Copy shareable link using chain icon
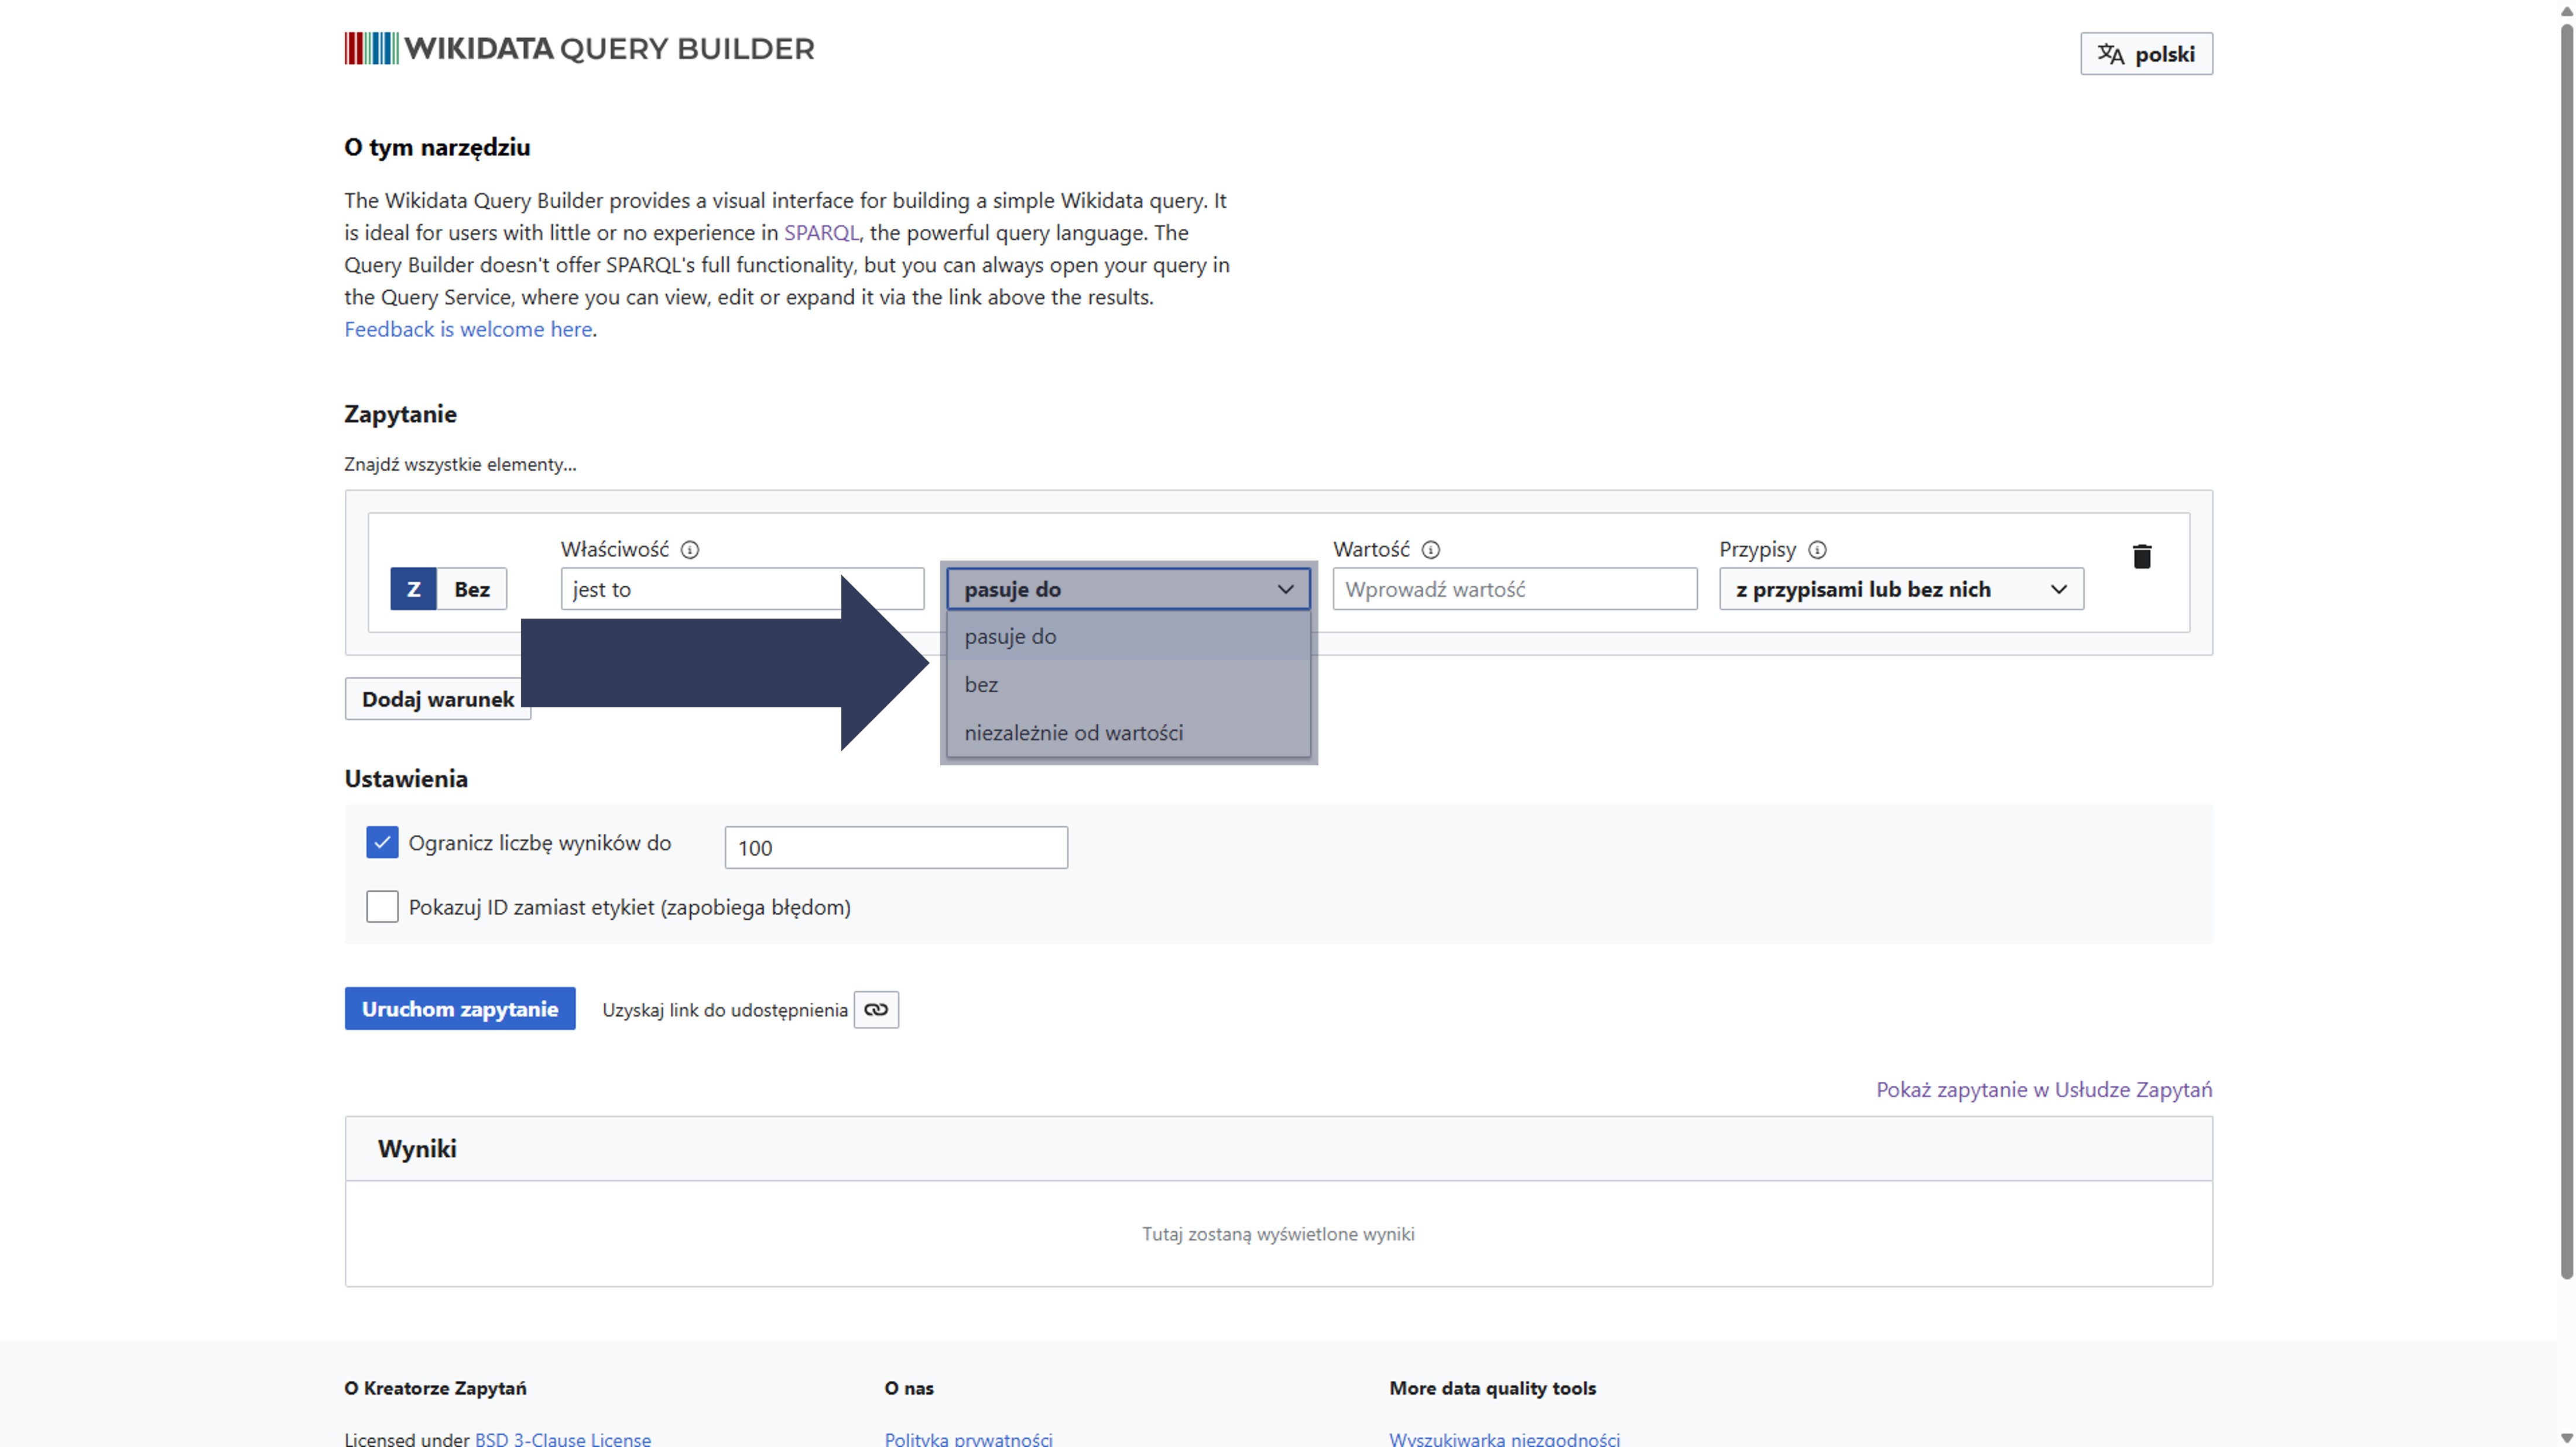Screen dimensions: 2576x1447 [876, 1009]
